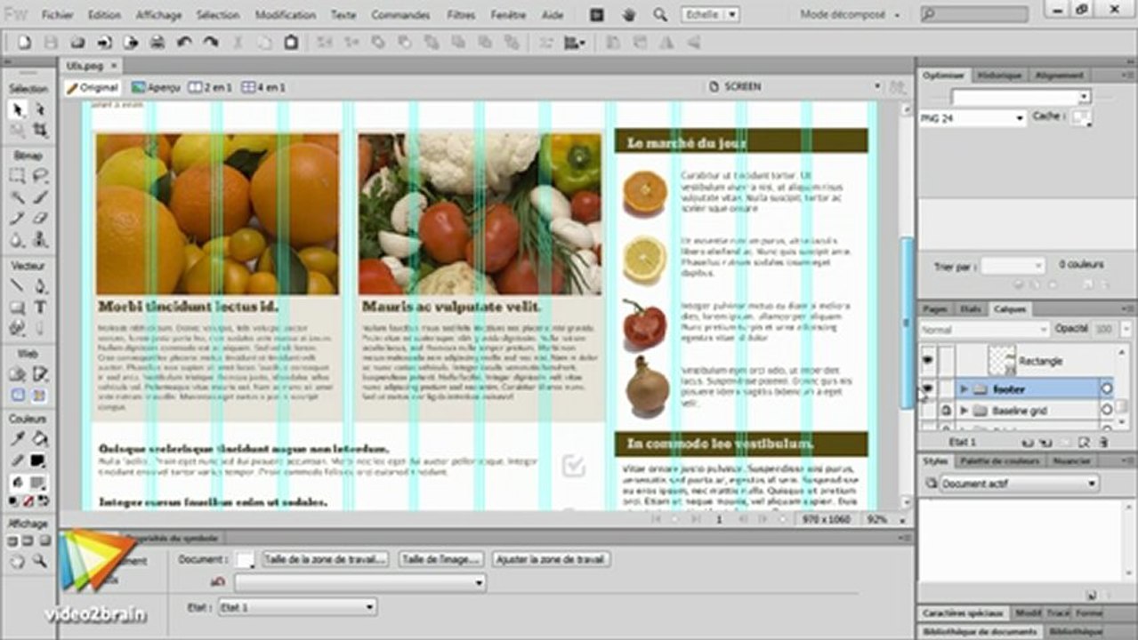
Task: Click Taille de la zone de travail button
Action: click(326, 559)
